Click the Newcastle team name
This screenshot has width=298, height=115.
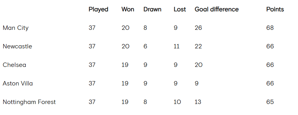(x=17, y=47)
